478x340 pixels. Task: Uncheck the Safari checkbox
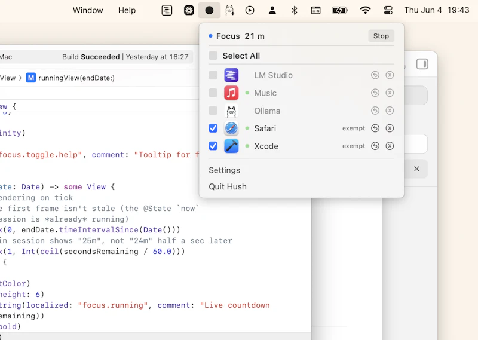213,128
